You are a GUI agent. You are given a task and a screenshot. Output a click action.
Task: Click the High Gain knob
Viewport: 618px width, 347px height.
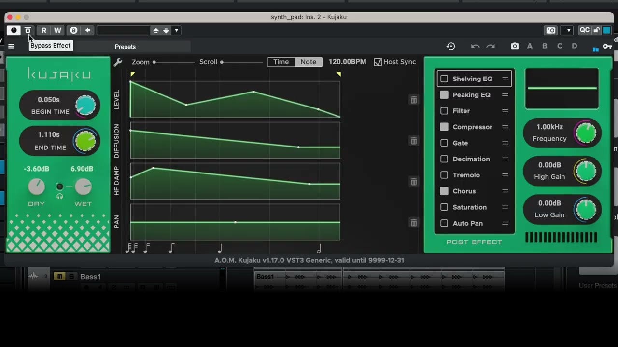click(x=586, y=171)
